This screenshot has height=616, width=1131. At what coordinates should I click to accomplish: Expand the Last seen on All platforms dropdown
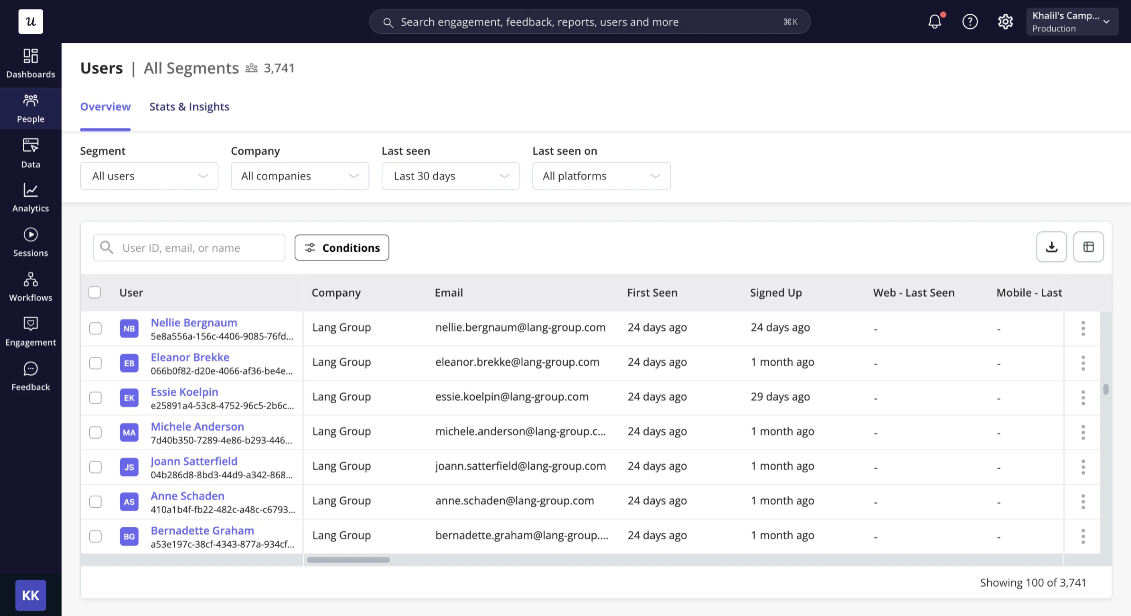click(x=602, y=176)
